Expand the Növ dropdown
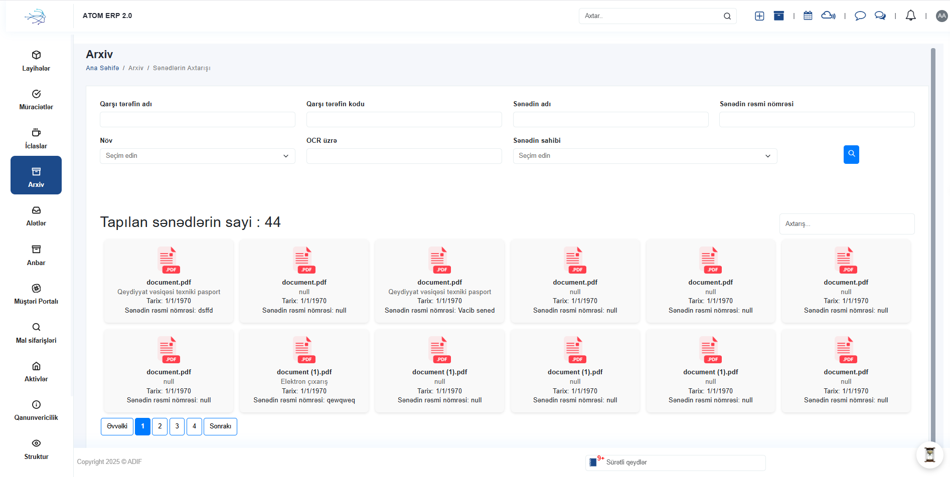Screen dimensions: 950x477 pos(197,156)
